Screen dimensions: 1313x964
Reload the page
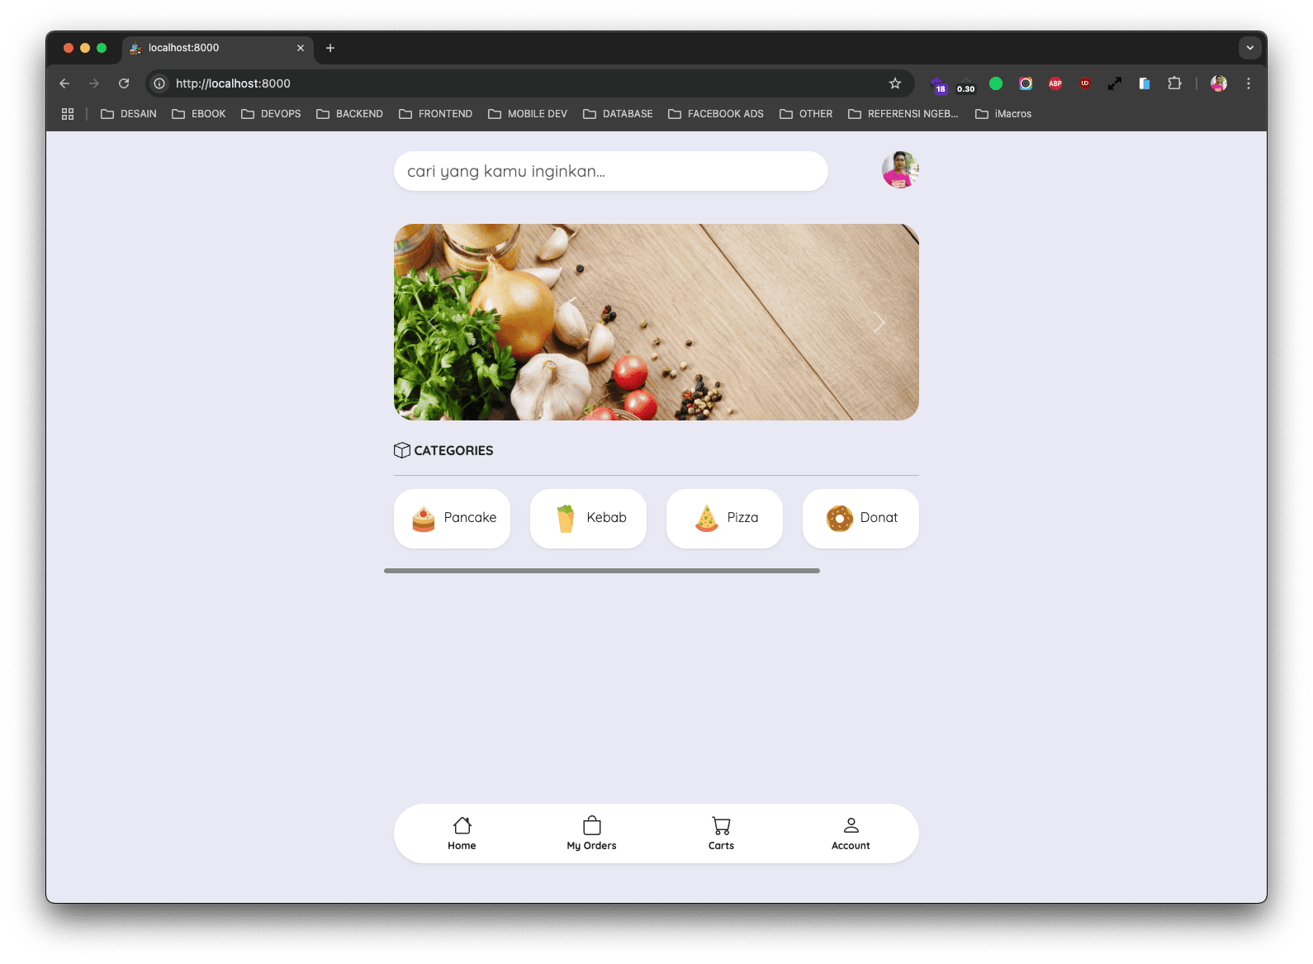(x=124, y=83)
